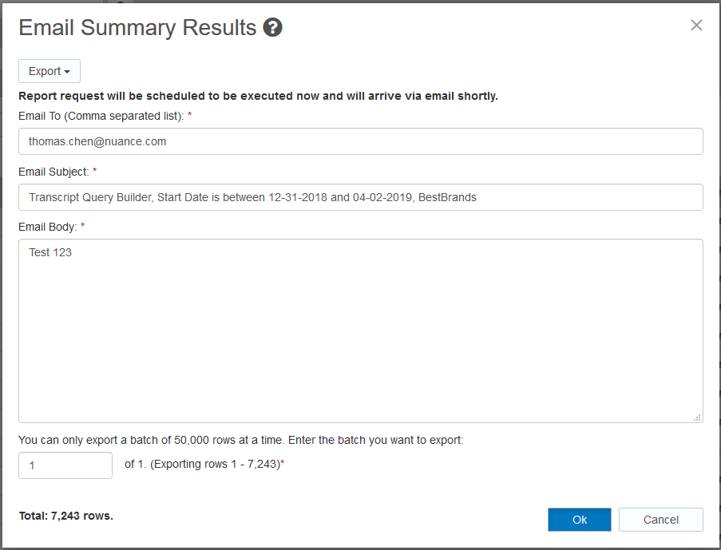This screenshot has height=550, width=721.
Task: Click the 'Email Summary Results' dialog title
Action: click(x=137, y=28)
